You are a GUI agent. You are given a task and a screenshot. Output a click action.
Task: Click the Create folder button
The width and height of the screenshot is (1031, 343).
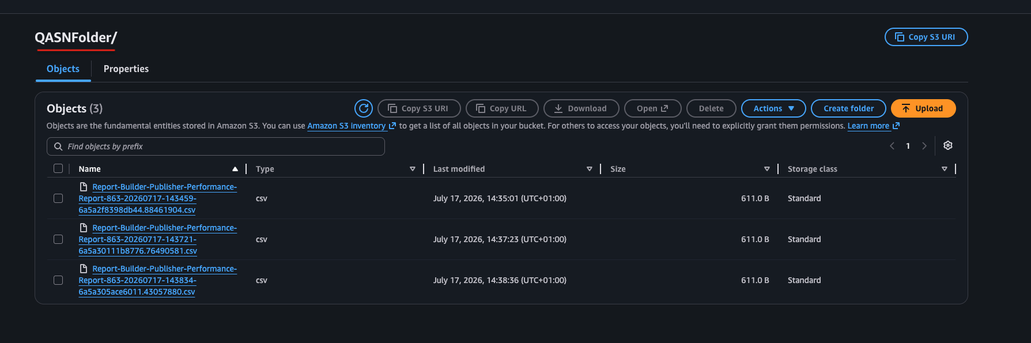848,108
